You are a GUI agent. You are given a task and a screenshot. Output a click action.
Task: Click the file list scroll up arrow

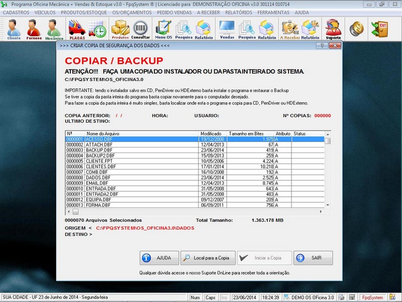(x=328, y=134)
